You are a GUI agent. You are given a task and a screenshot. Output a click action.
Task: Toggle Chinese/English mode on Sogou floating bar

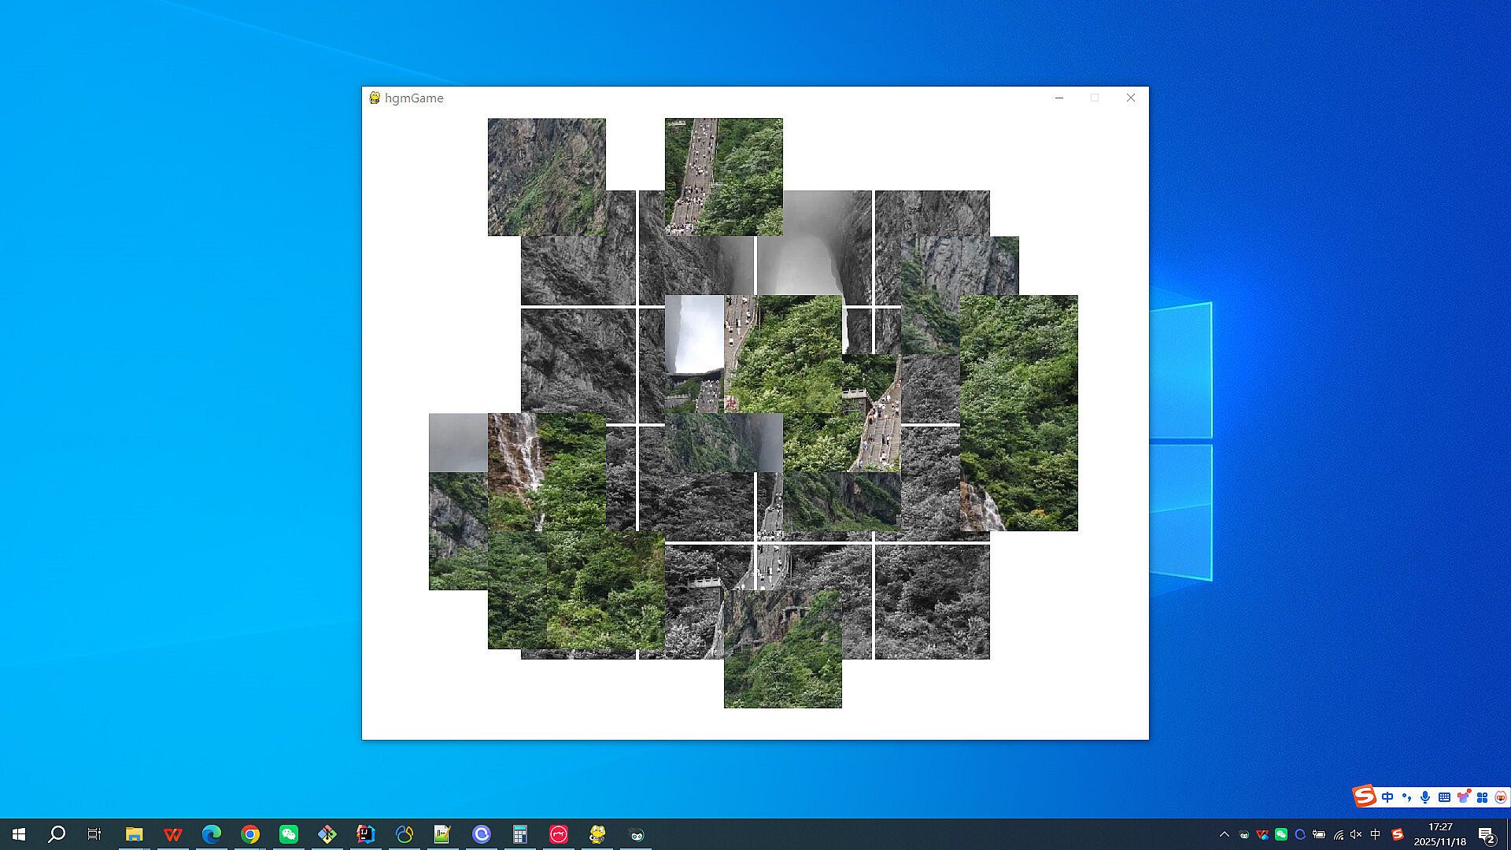click(x=1387, y=797)
